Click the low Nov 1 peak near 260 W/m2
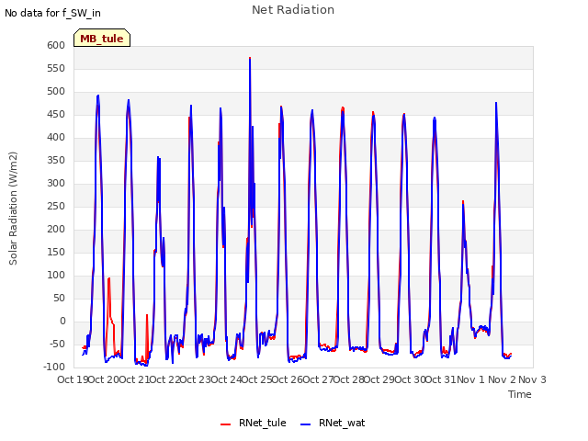The width and height of the screenshot is (588, 441). pos(463,202)
